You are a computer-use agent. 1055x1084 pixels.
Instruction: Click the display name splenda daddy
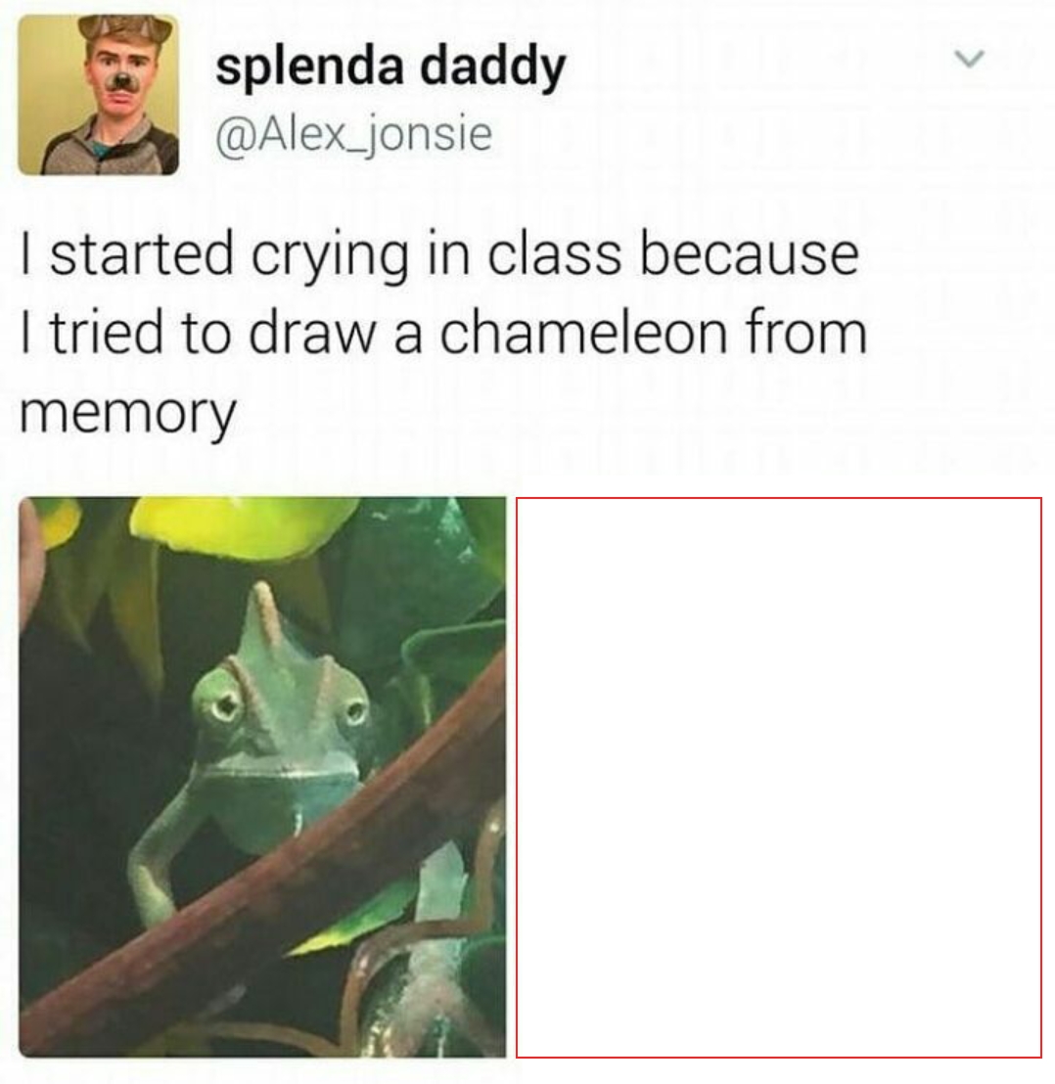tap(390, 68)
